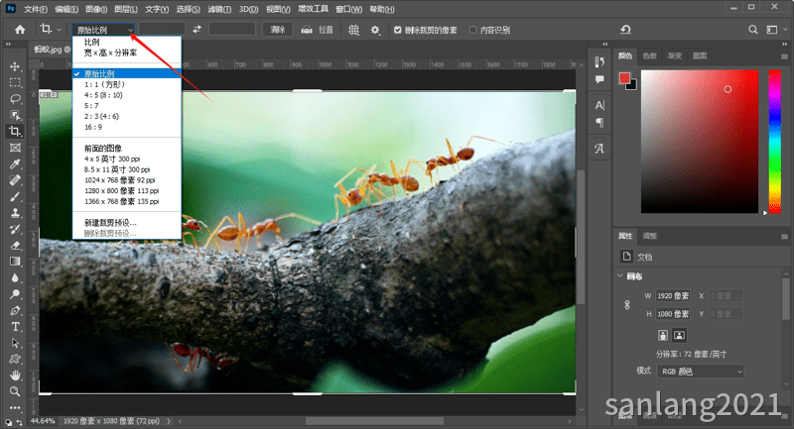
Task: Click the red foreground color swatch
Action: click(624, 78)
